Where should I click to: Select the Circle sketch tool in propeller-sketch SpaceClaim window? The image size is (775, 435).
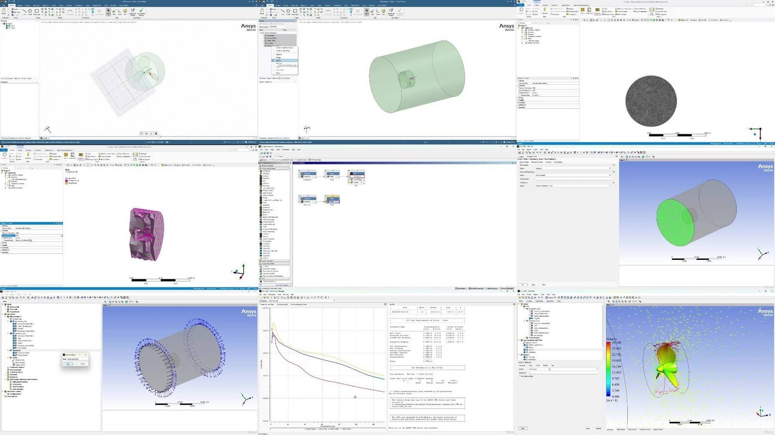click(30, 11)
